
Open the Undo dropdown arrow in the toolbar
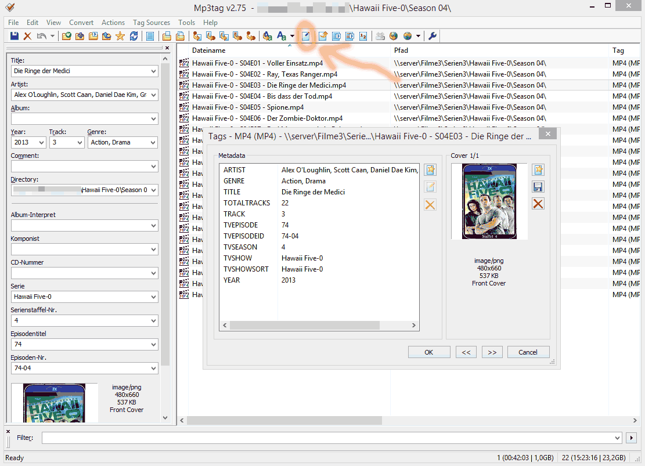coord(52,36)
